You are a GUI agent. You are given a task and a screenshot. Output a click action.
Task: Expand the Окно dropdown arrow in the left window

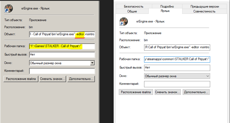tap(92, 63)
